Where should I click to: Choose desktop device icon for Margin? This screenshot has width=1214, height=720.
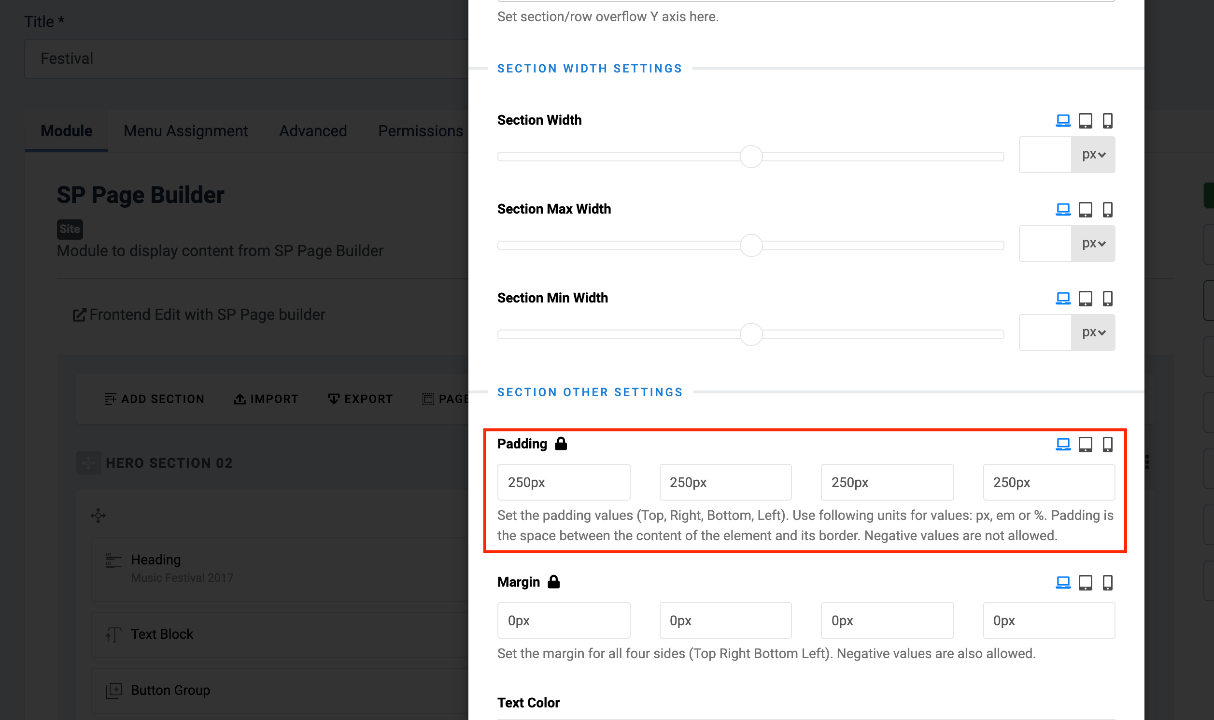click(1063, 582)
